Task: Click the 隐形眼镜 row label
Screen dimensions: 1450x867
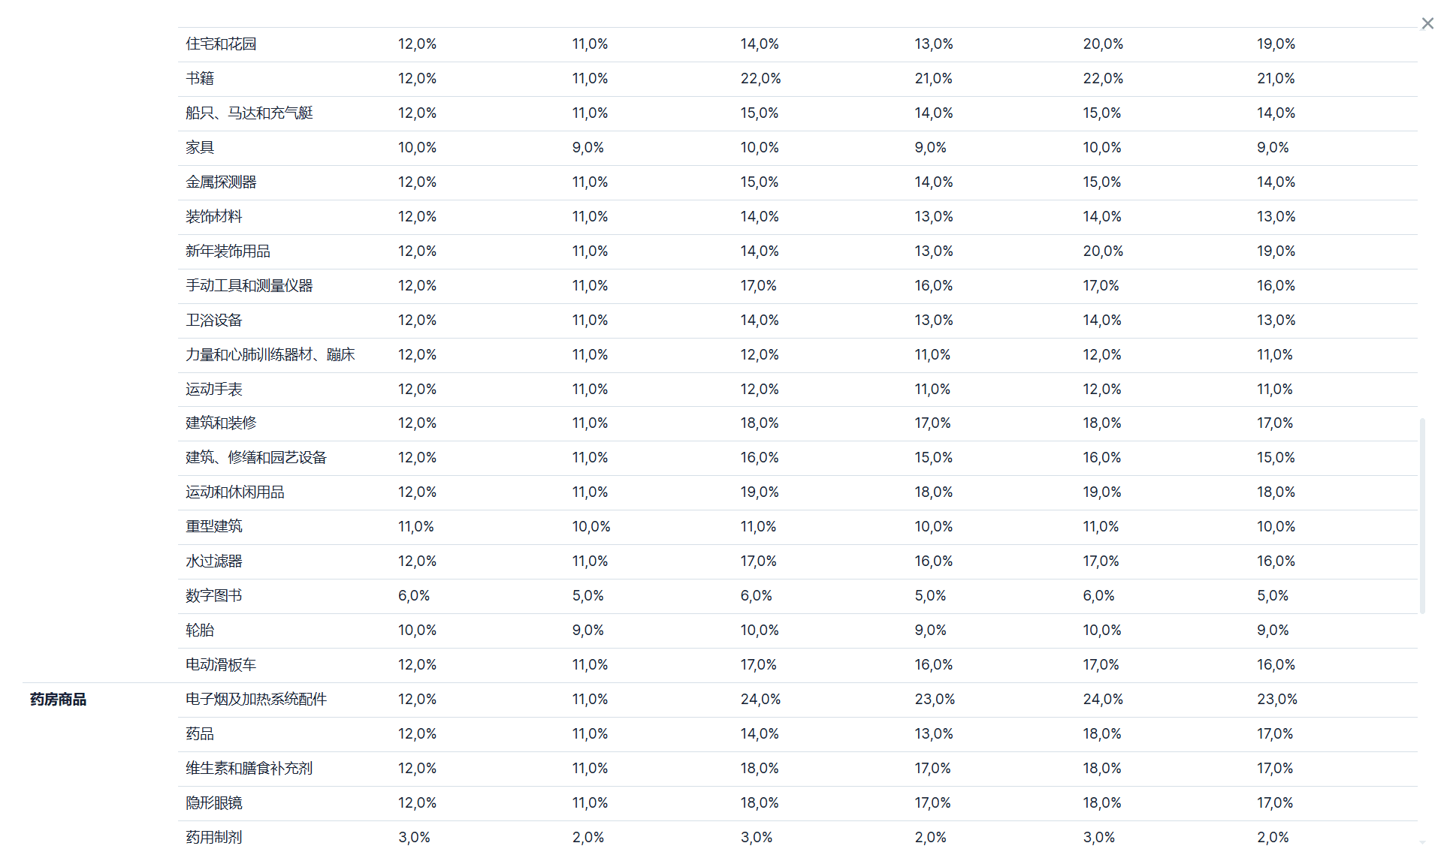Action: pyautogui.click(x=214, y=803)
